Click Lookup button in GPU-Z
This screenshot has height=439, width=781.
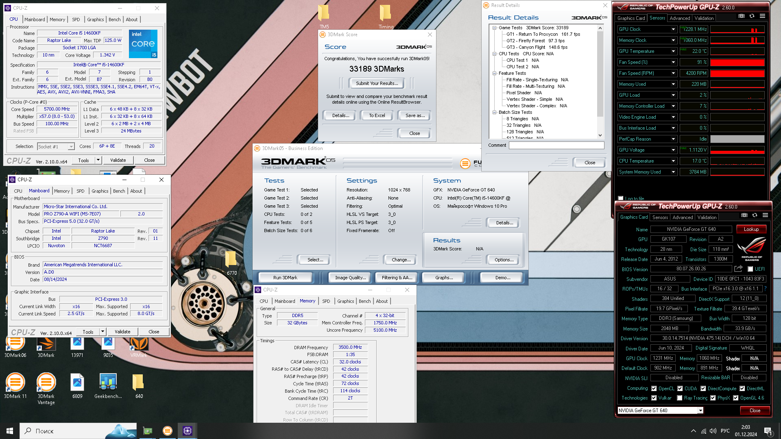click(751, 229)
